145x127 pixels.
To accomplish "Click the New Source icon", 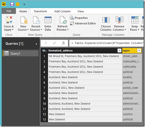I will (x=24, y=20).
